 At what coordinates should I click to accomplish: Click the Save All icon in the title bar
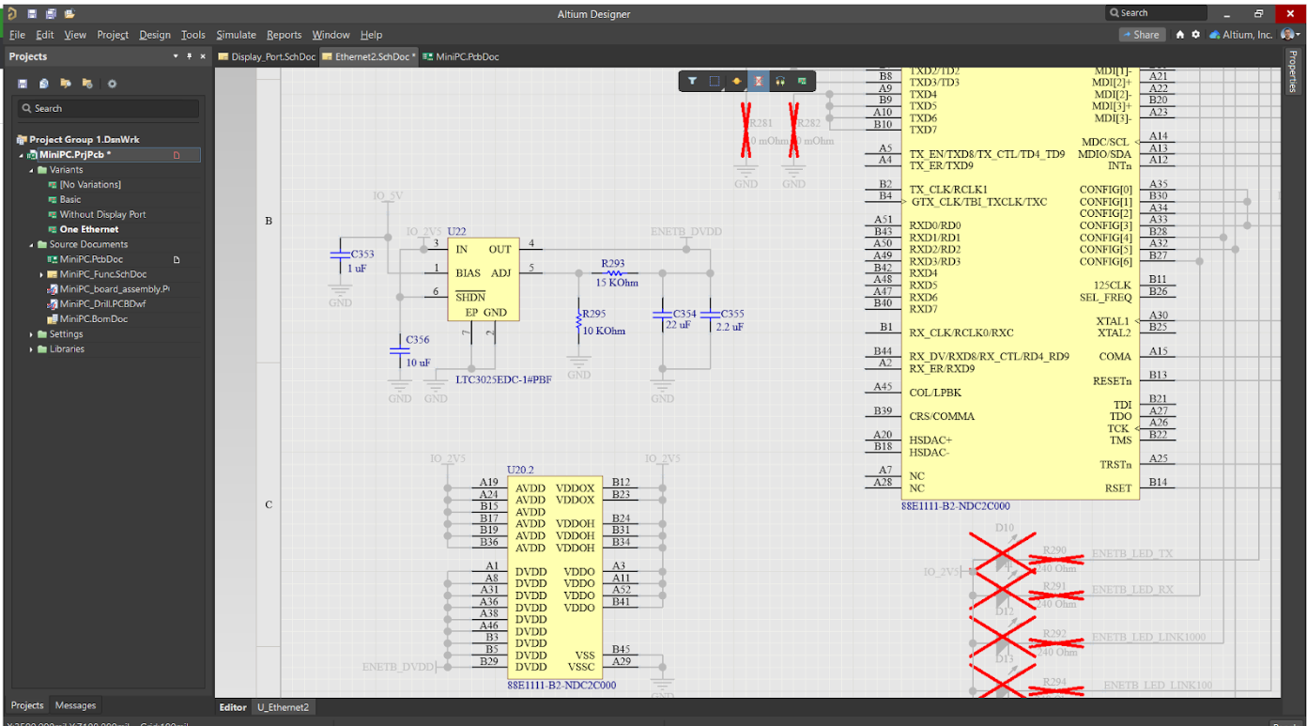(51, 14)
